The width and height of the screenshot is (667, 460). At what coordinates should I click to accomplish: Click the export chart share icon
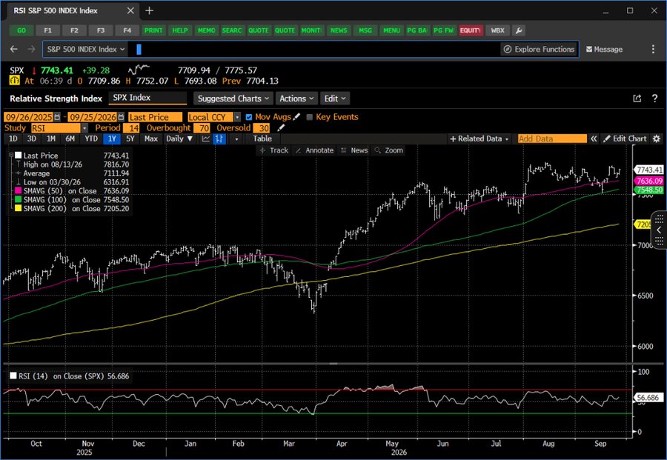pyautogui.click(x=637, y=99)
